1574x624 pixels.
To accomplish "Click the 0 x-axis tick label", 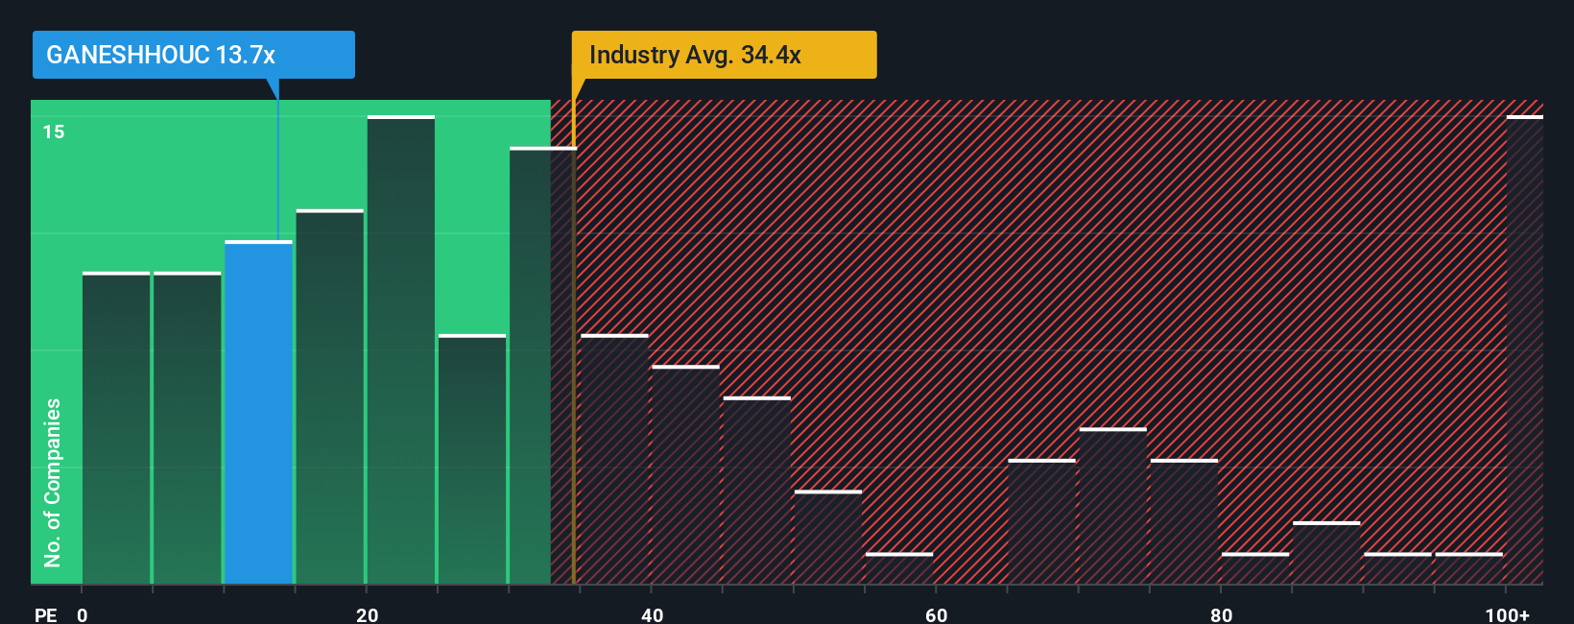I will pos(83,614).
